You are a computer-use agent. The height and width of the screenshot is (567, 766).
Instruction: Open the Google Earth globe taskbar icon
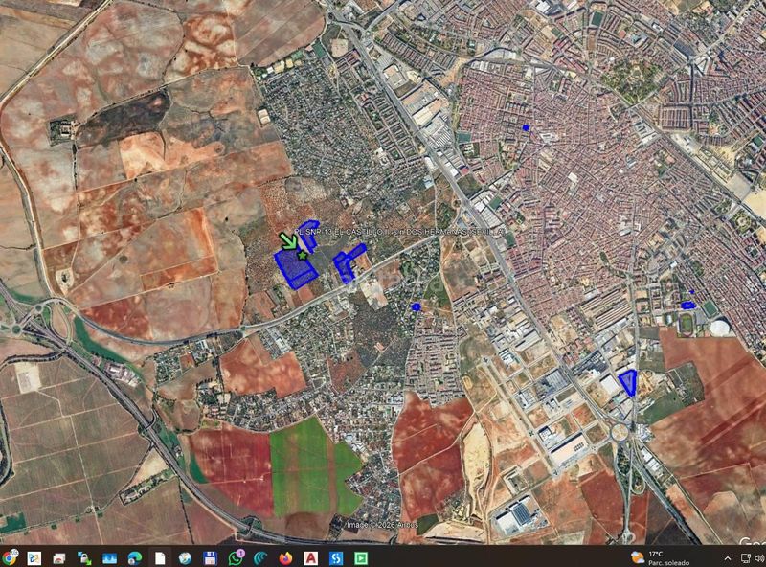[x=185, y=557]
